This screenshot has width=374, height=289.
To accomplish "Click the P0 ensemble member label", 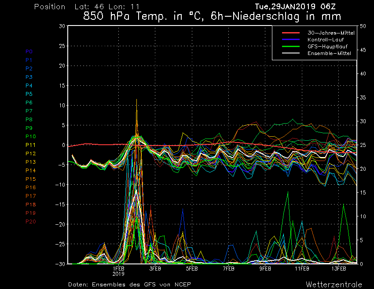I will pos(29,51).
